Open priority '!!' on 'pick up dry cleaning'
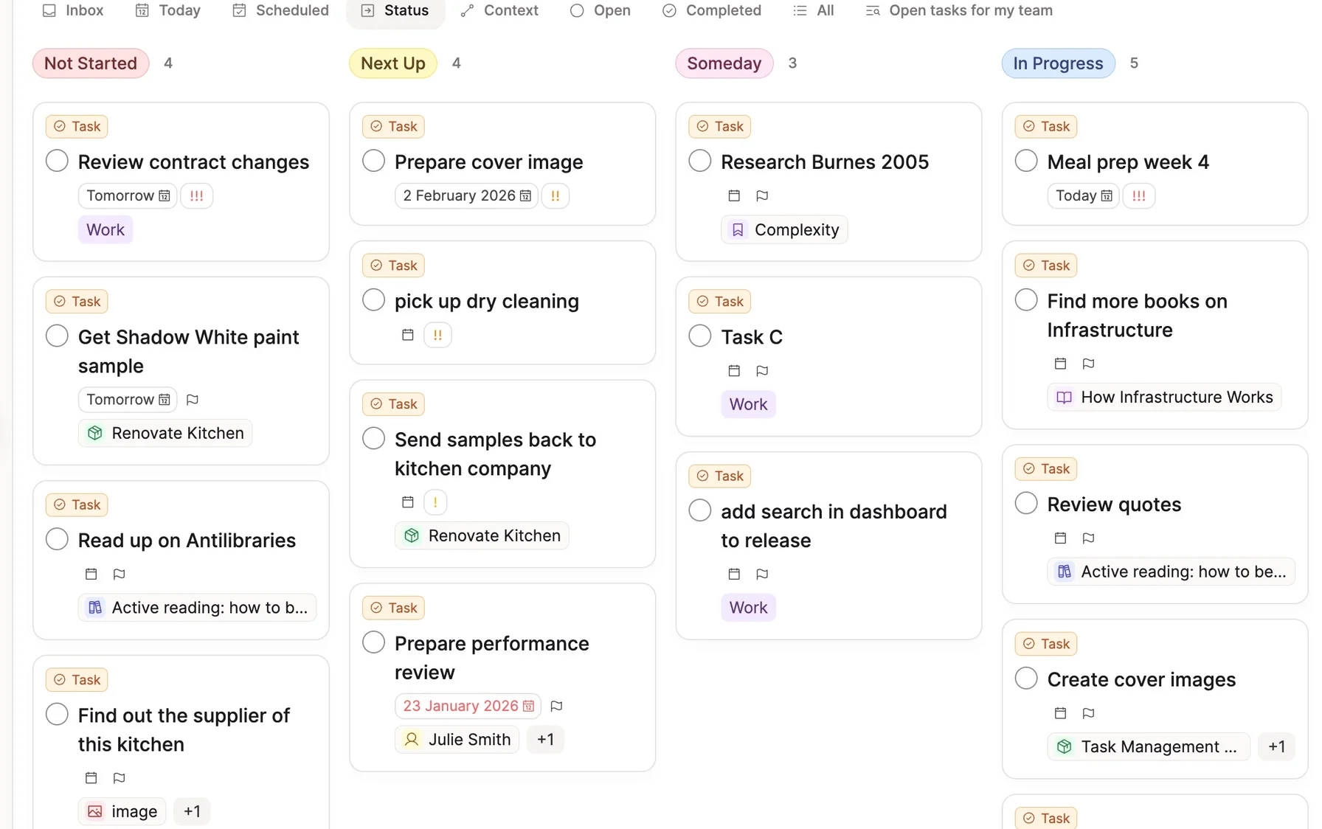 [437, 335]
